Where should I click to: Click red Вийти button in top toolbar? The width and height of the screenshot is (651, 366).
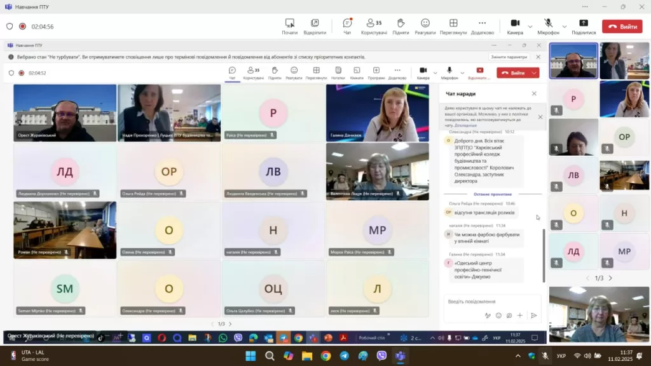[x=622, y=27]
